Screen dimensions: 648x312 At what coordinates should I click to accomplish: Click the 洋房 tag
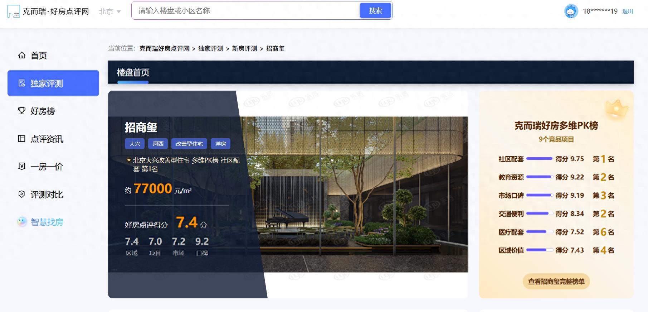coord(220,144)
